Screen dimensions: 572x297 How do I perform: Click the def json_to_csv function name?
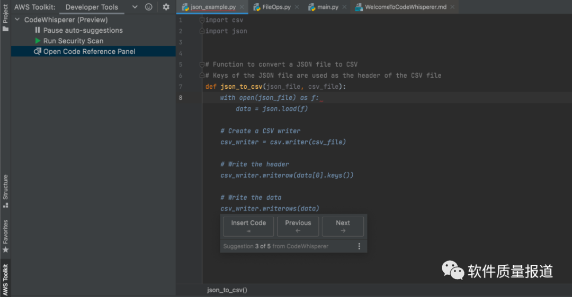(241, 87)
